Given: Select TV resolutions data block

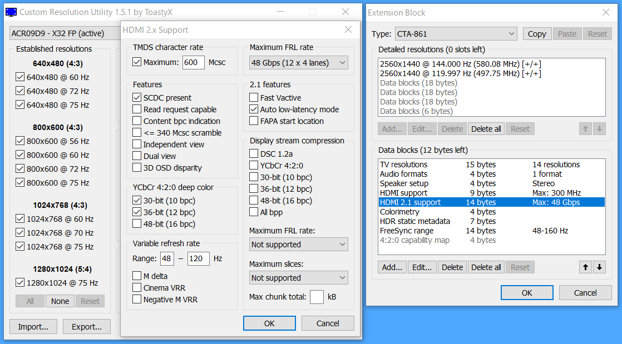Looking at the screenshot, I should [491, 164].
